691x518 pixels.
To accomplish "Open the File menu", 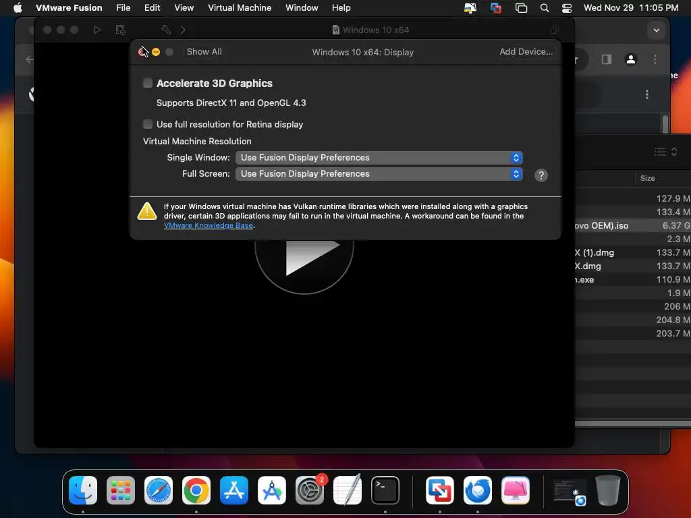I will click(123, 7).
